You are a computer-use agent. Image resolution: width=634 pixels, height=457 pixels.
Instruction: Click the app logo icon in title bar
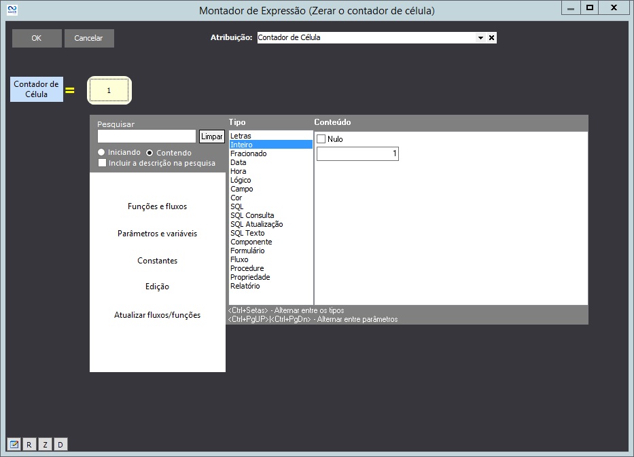12,10
